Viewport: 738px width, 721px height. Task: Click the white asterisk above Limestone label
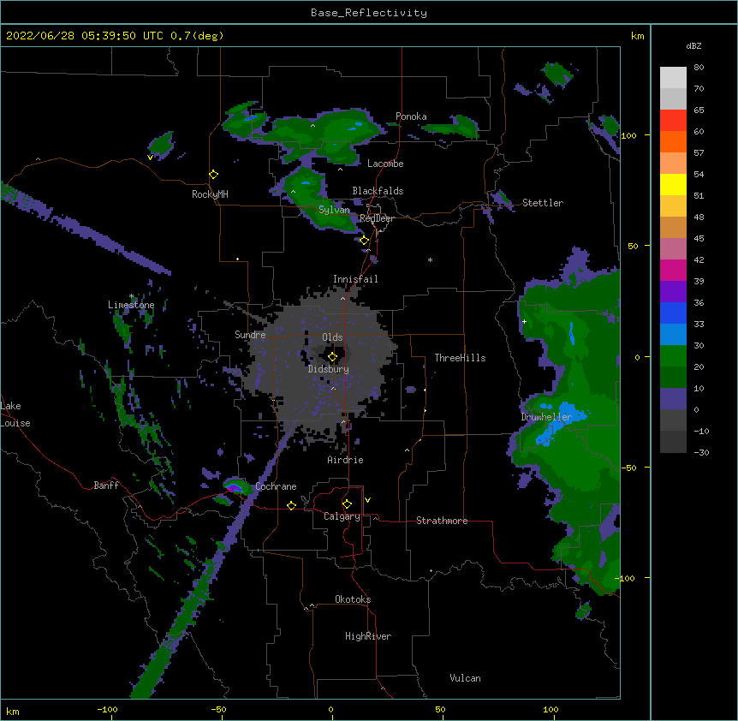point(132,296)
